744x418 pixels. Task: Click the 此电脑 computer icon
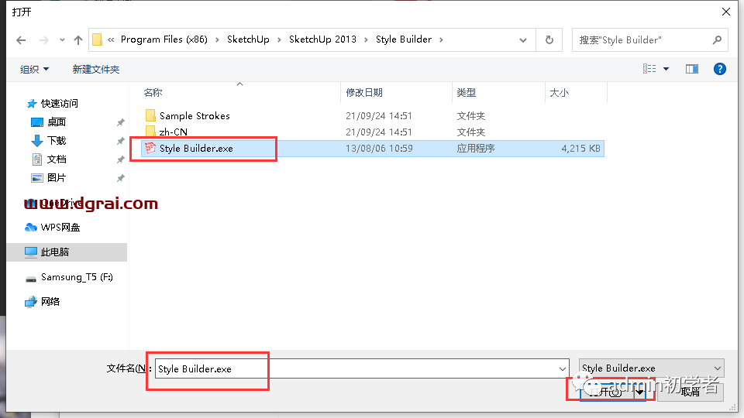point(31,252)
